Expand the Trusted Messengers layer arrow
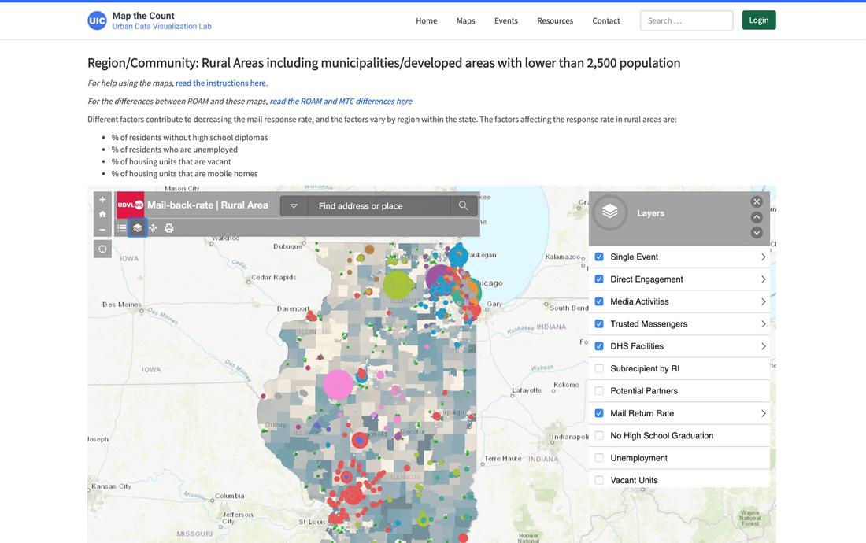The height and width of the screenshot is (543, 866). (763, 324)
